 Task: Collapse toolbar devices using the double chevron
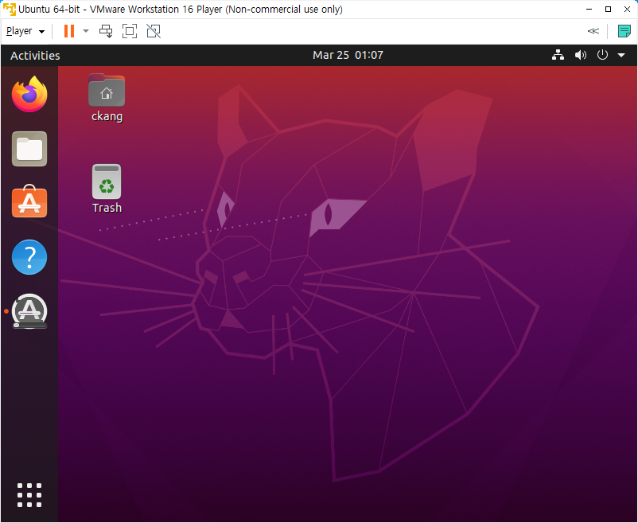click(593, 31)
